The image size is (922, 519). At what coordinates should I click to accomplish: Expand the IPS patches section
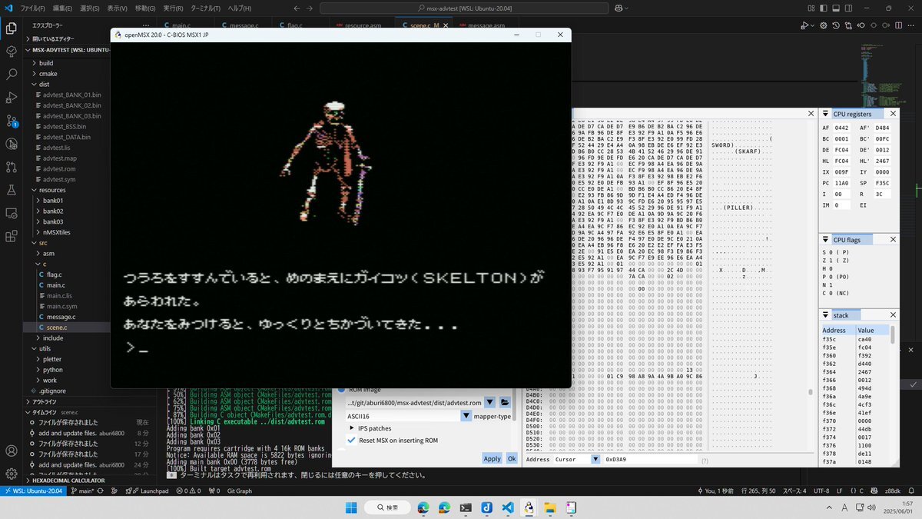pos(352,428)
